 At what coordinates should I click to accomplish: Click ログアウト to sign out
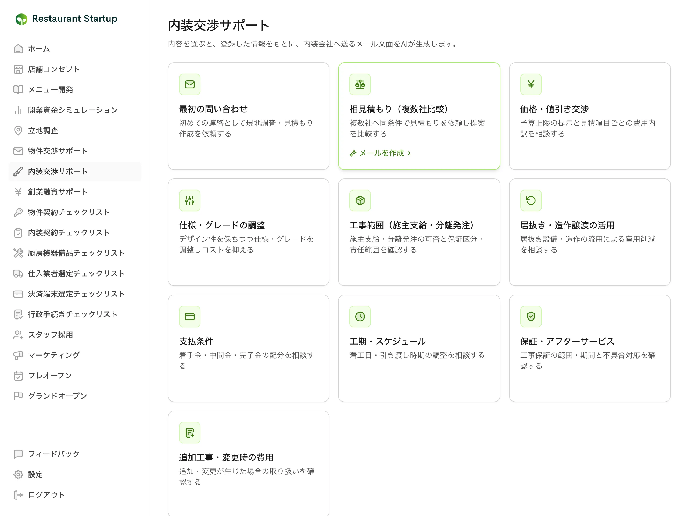tap(75, 495)
